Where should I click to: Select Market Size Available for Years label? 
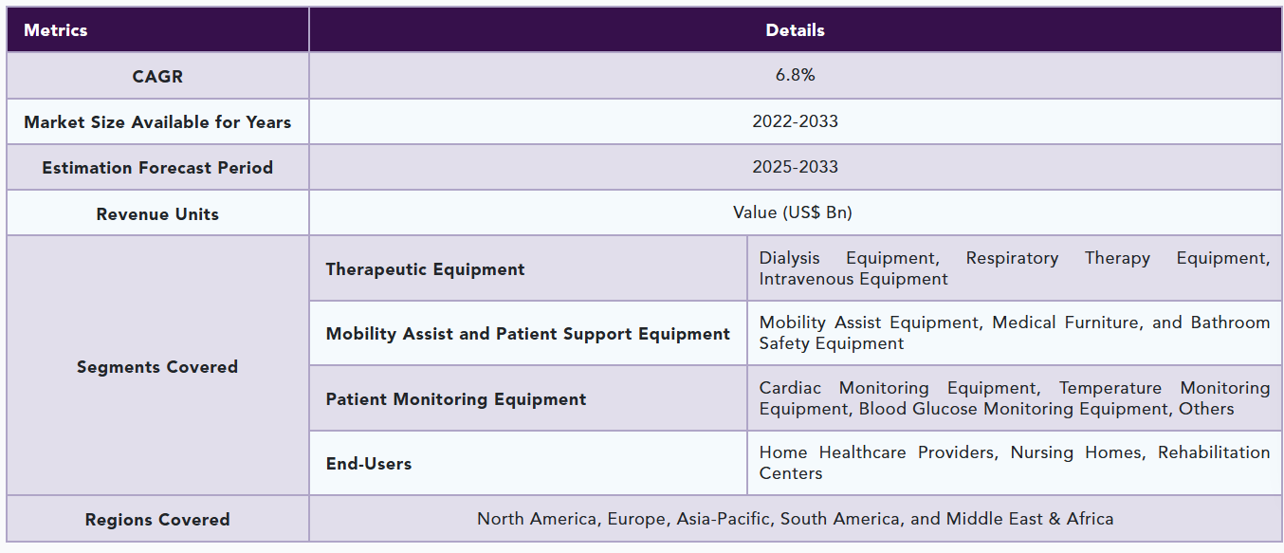pyautogui.click(x=157, y=121)
